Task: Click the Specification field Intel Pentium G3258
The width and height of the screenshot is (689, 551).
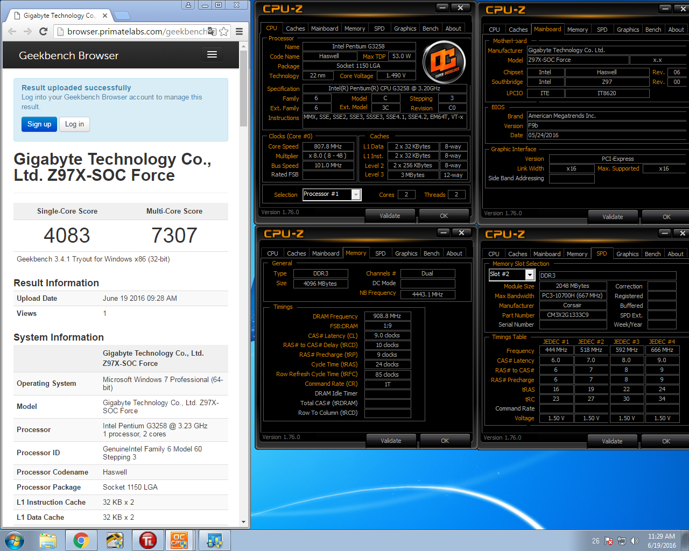Action: 384,88
